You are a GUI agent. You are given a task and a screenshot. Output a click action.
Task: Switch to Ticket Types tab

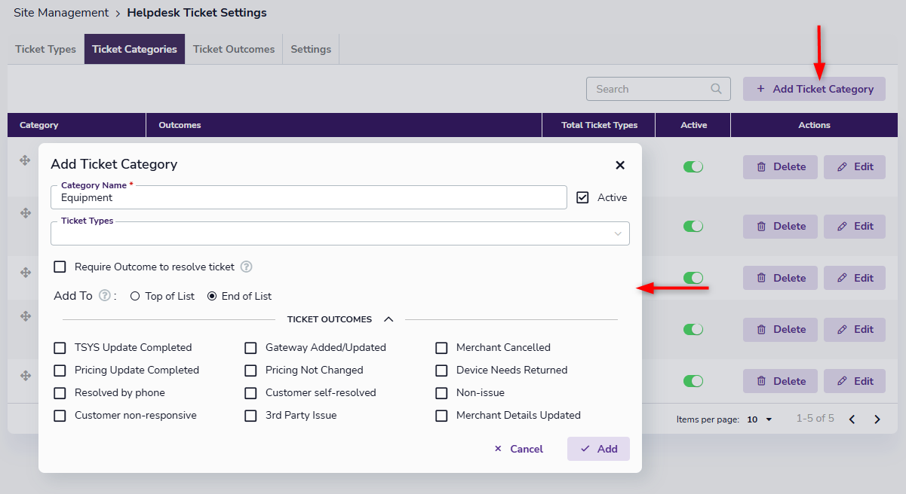[45, 49]
